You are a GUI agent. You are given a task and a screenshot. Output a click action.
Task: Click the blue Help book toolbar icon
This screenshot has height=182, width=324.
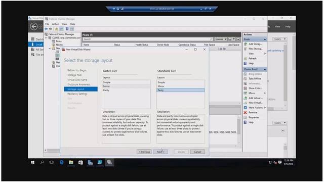67,29
